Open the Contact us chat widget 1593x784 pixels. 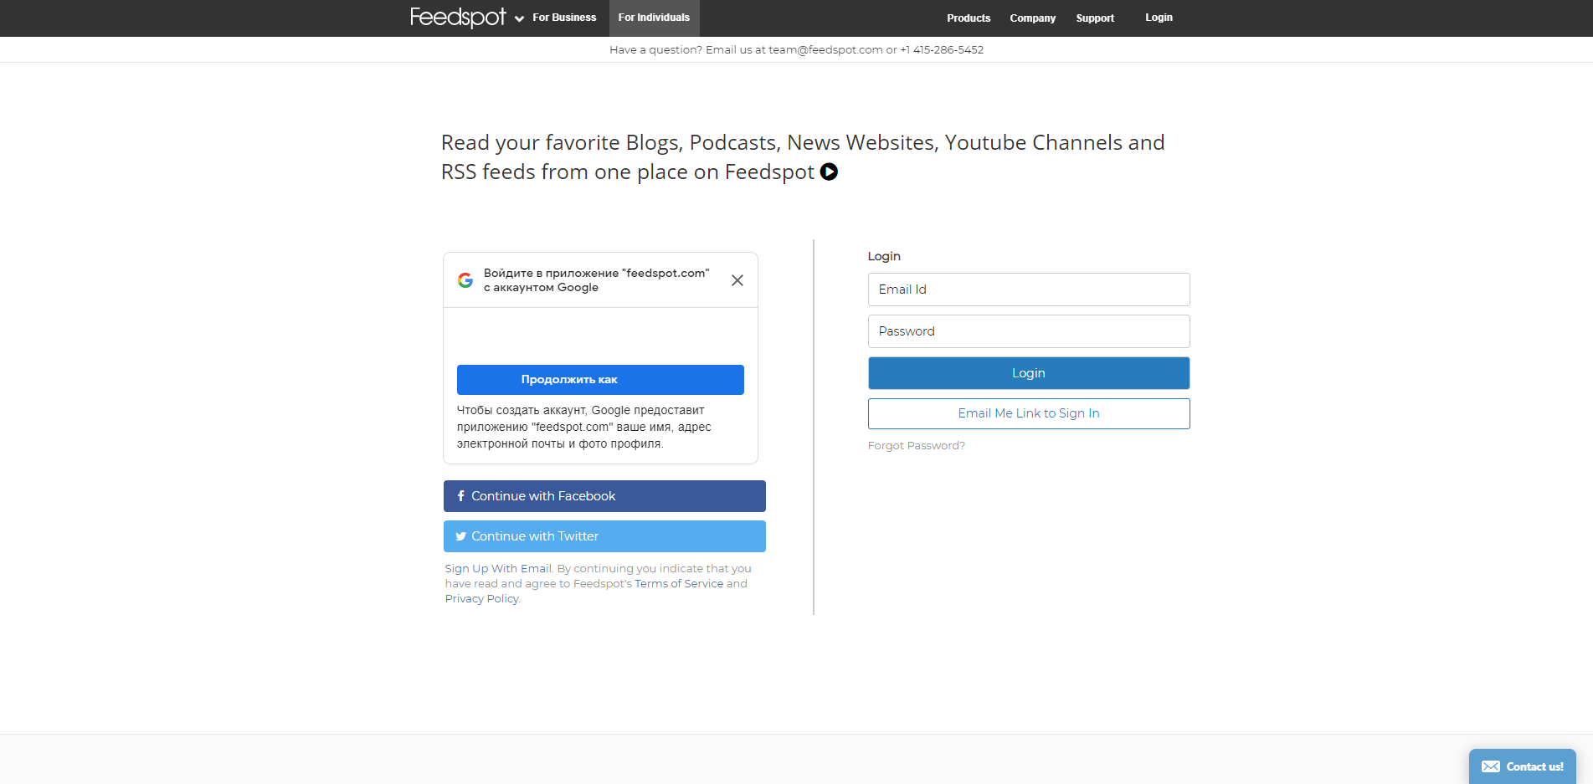point(1522,766)
